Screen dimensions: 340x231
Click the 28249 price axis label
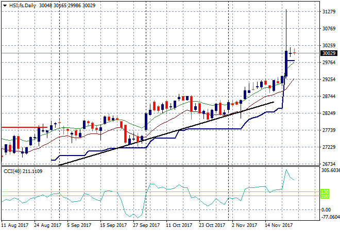(329, 113)
